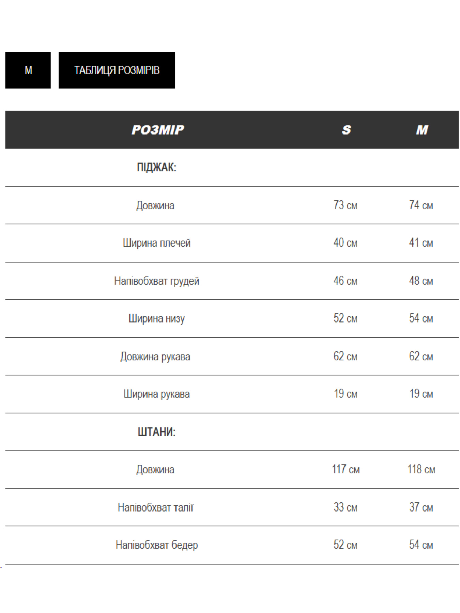Click the 118 см trouser length value
This screenshot has width=460, height=613.
coord(421,469)
